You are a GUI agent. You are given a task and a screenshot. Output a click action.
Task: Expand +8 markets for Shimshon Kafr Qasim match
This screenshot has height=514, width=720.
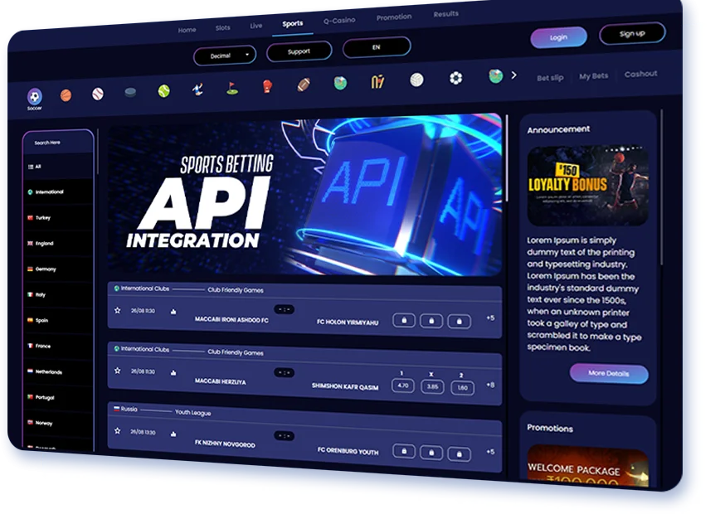click(x=490, y=385)
